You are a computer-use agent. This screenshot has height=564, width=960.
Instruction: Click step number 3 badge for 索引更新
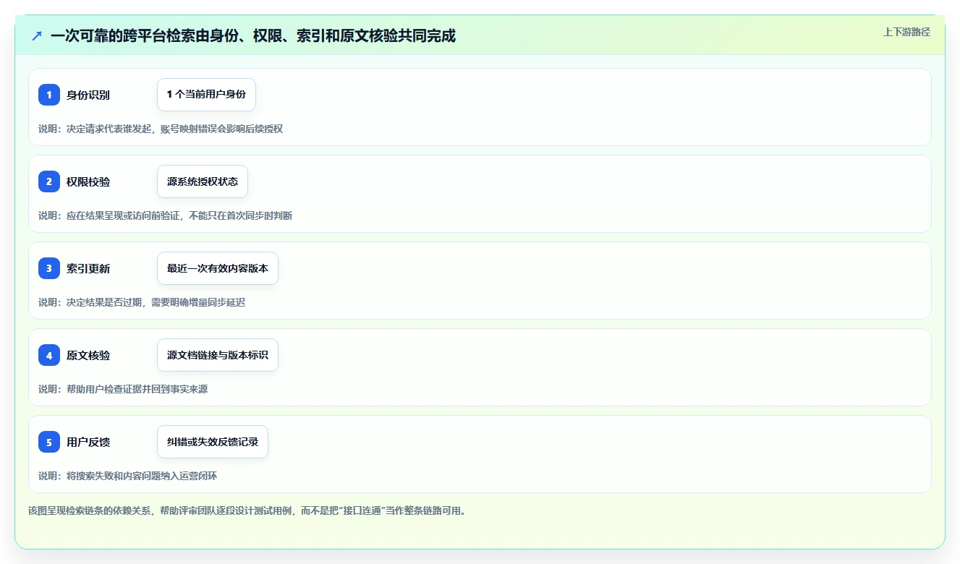tap(49, 268)
